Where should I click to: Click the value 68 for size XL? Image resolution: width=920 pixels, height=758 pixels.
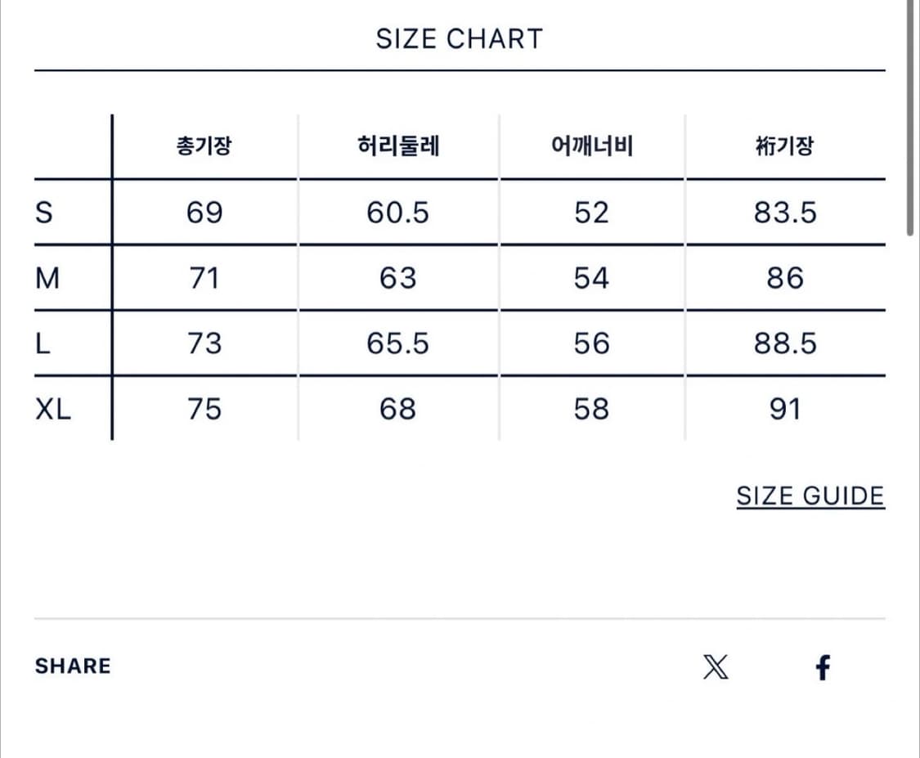[x=398, y=409]
